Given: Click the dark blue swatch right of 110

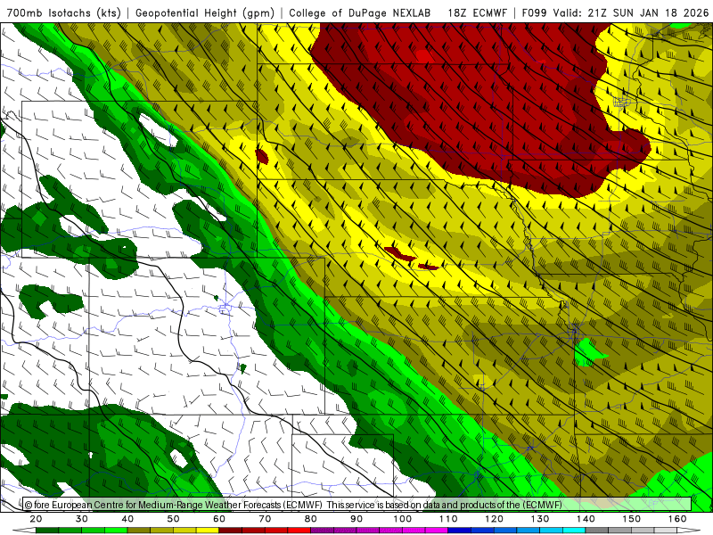Looking at the screenshot, I should tap(459, 531).
